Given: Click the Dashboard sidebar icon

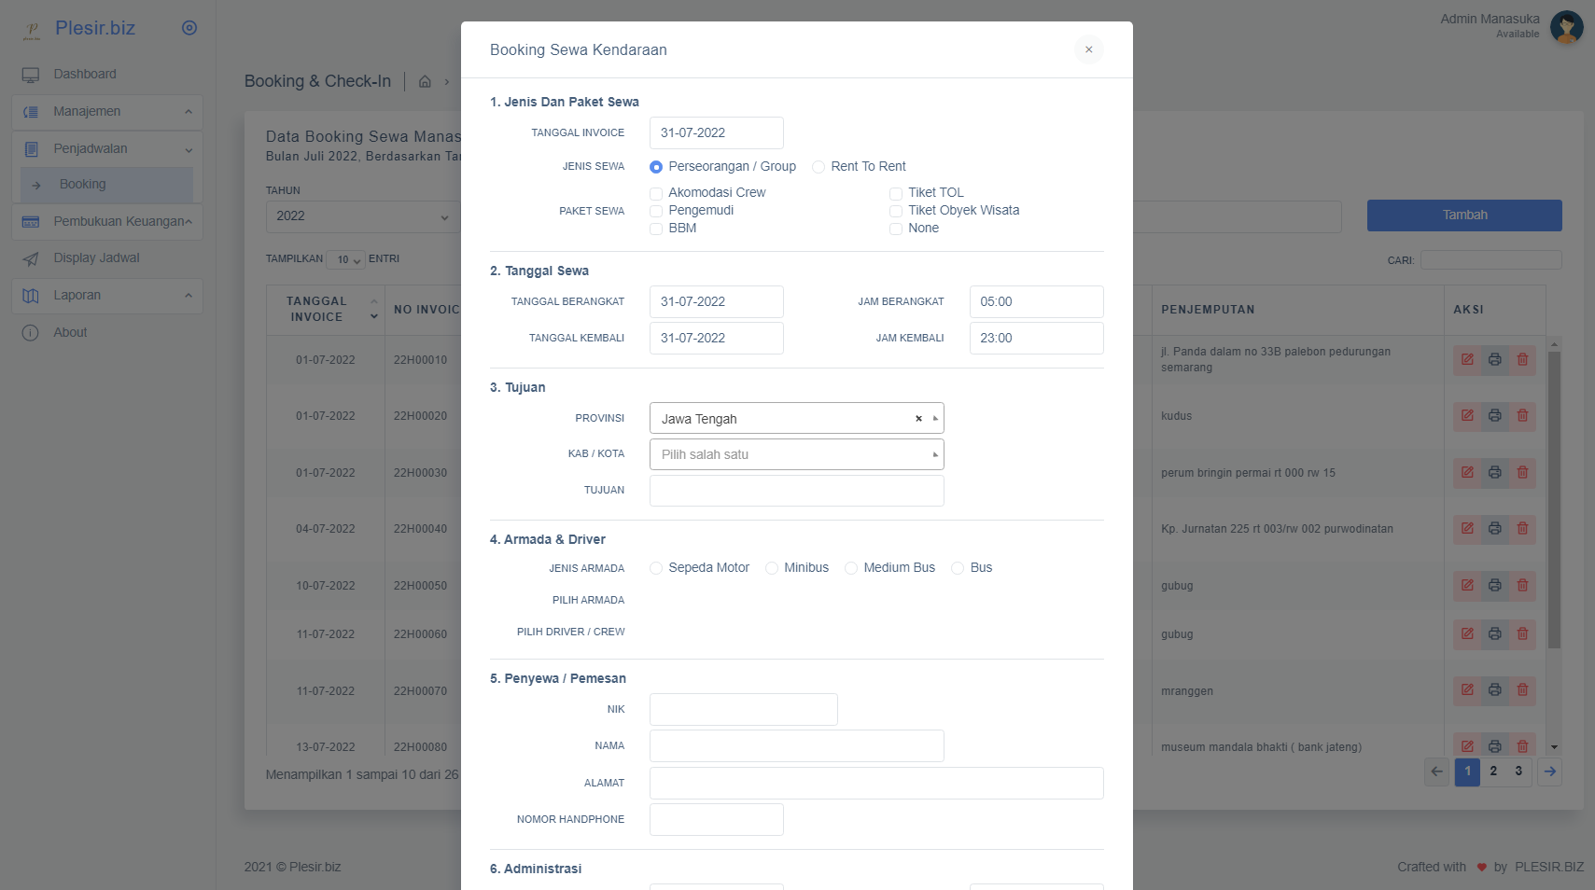Looking at the screenshot, I should tap(31, 74).
